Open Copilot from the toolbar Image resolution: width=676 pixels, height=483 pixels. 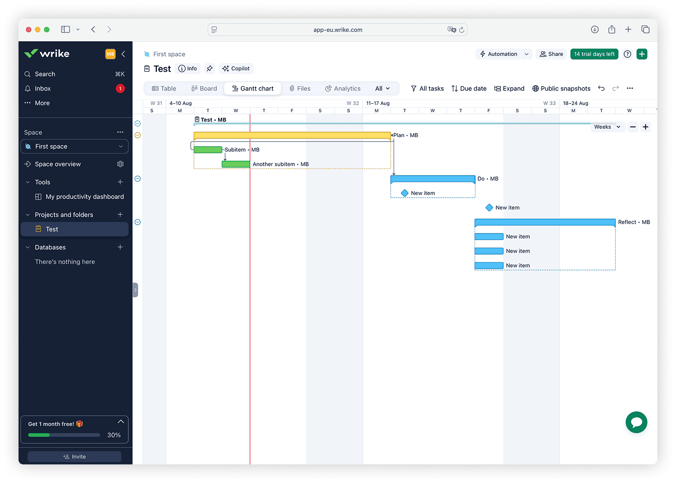click(x=236, y=68)
